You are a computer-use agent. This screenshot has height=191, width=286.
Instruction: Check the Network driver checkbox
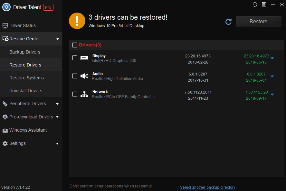(x=75, y=94)
